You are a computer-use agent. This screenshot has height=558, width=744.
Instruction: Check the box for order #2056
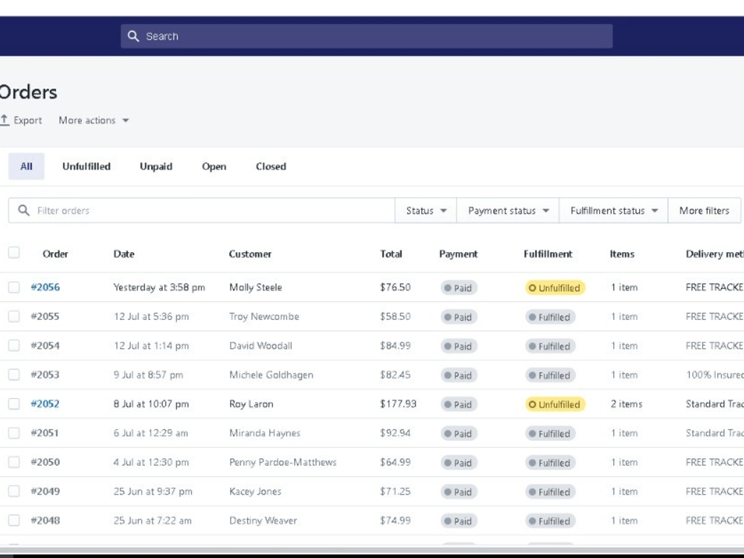[x=13, y=287]
